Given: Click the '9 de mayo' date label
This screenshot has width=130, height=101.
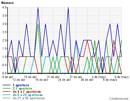Looking at the screenshot, I should pos(121,77).
